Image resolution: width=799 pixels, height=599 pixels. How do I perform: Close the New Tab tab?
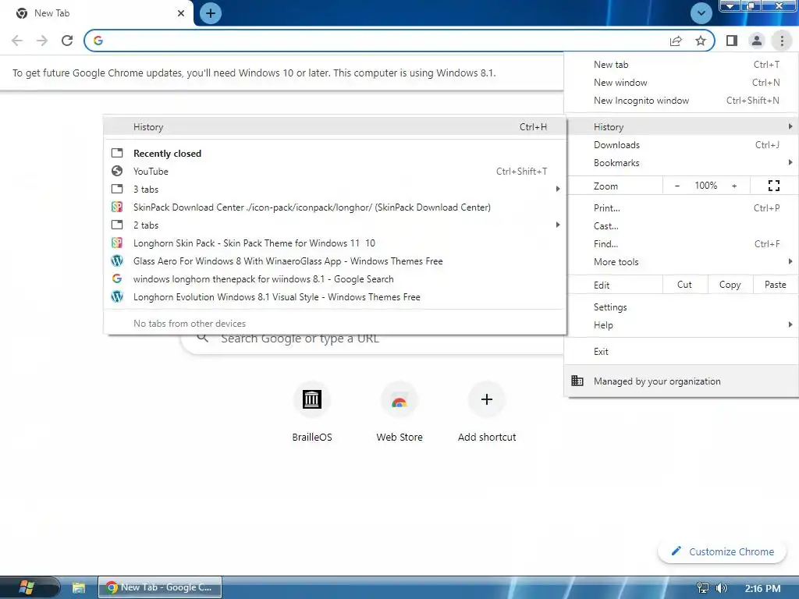point(181,13)
